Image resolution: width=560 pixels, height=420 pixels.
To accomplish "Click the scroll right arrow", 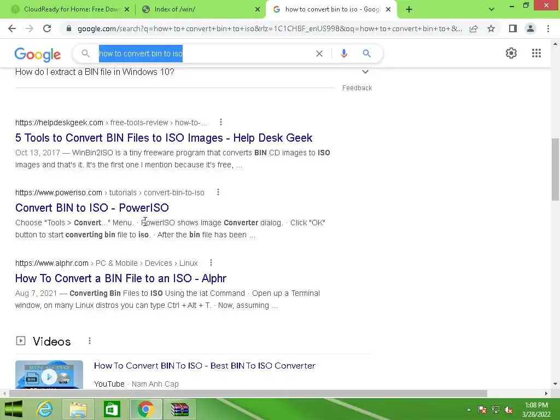I will pos(546,393).
